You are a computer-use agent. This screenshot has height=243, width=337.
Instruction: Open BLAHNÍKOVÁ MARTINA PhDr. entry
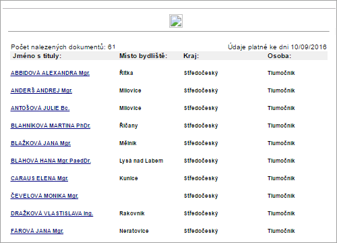51,126
